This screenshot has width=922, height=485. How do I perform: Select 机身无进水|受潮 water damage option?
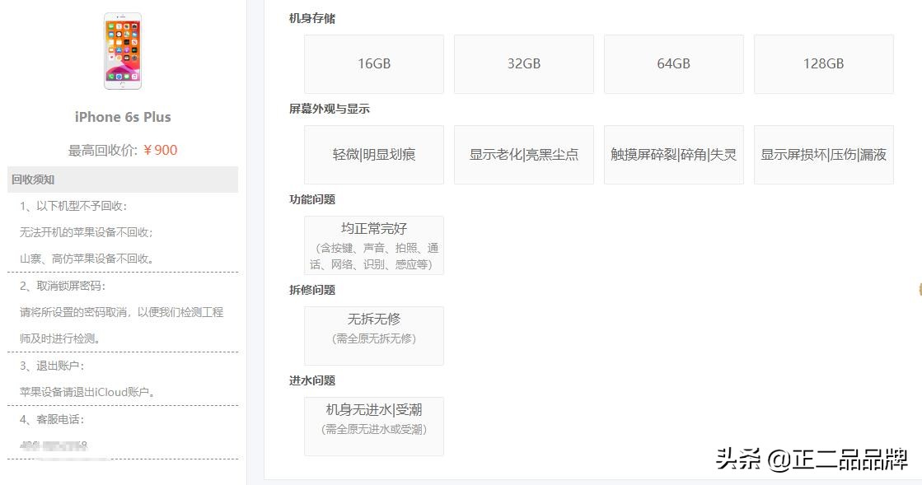373,426
